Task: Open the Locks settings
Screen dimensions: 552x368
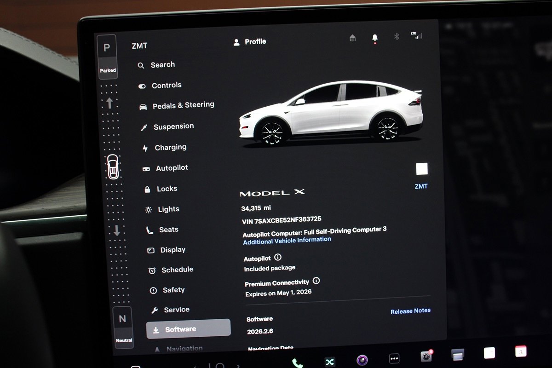Action: coord(161,189)
